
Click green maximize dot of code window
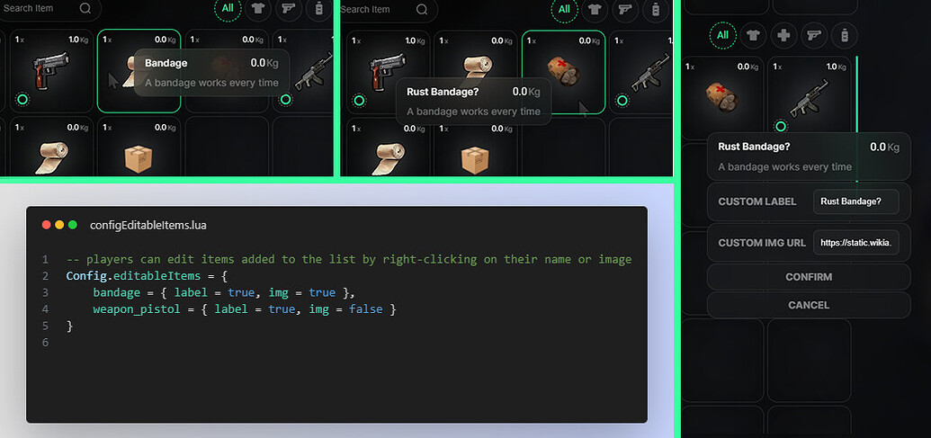click(73, 225)
